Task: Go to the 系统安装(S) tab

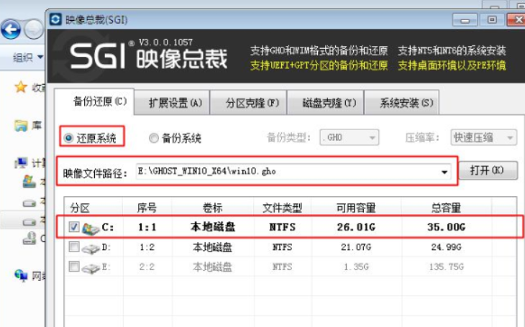Action: (406, 103)
